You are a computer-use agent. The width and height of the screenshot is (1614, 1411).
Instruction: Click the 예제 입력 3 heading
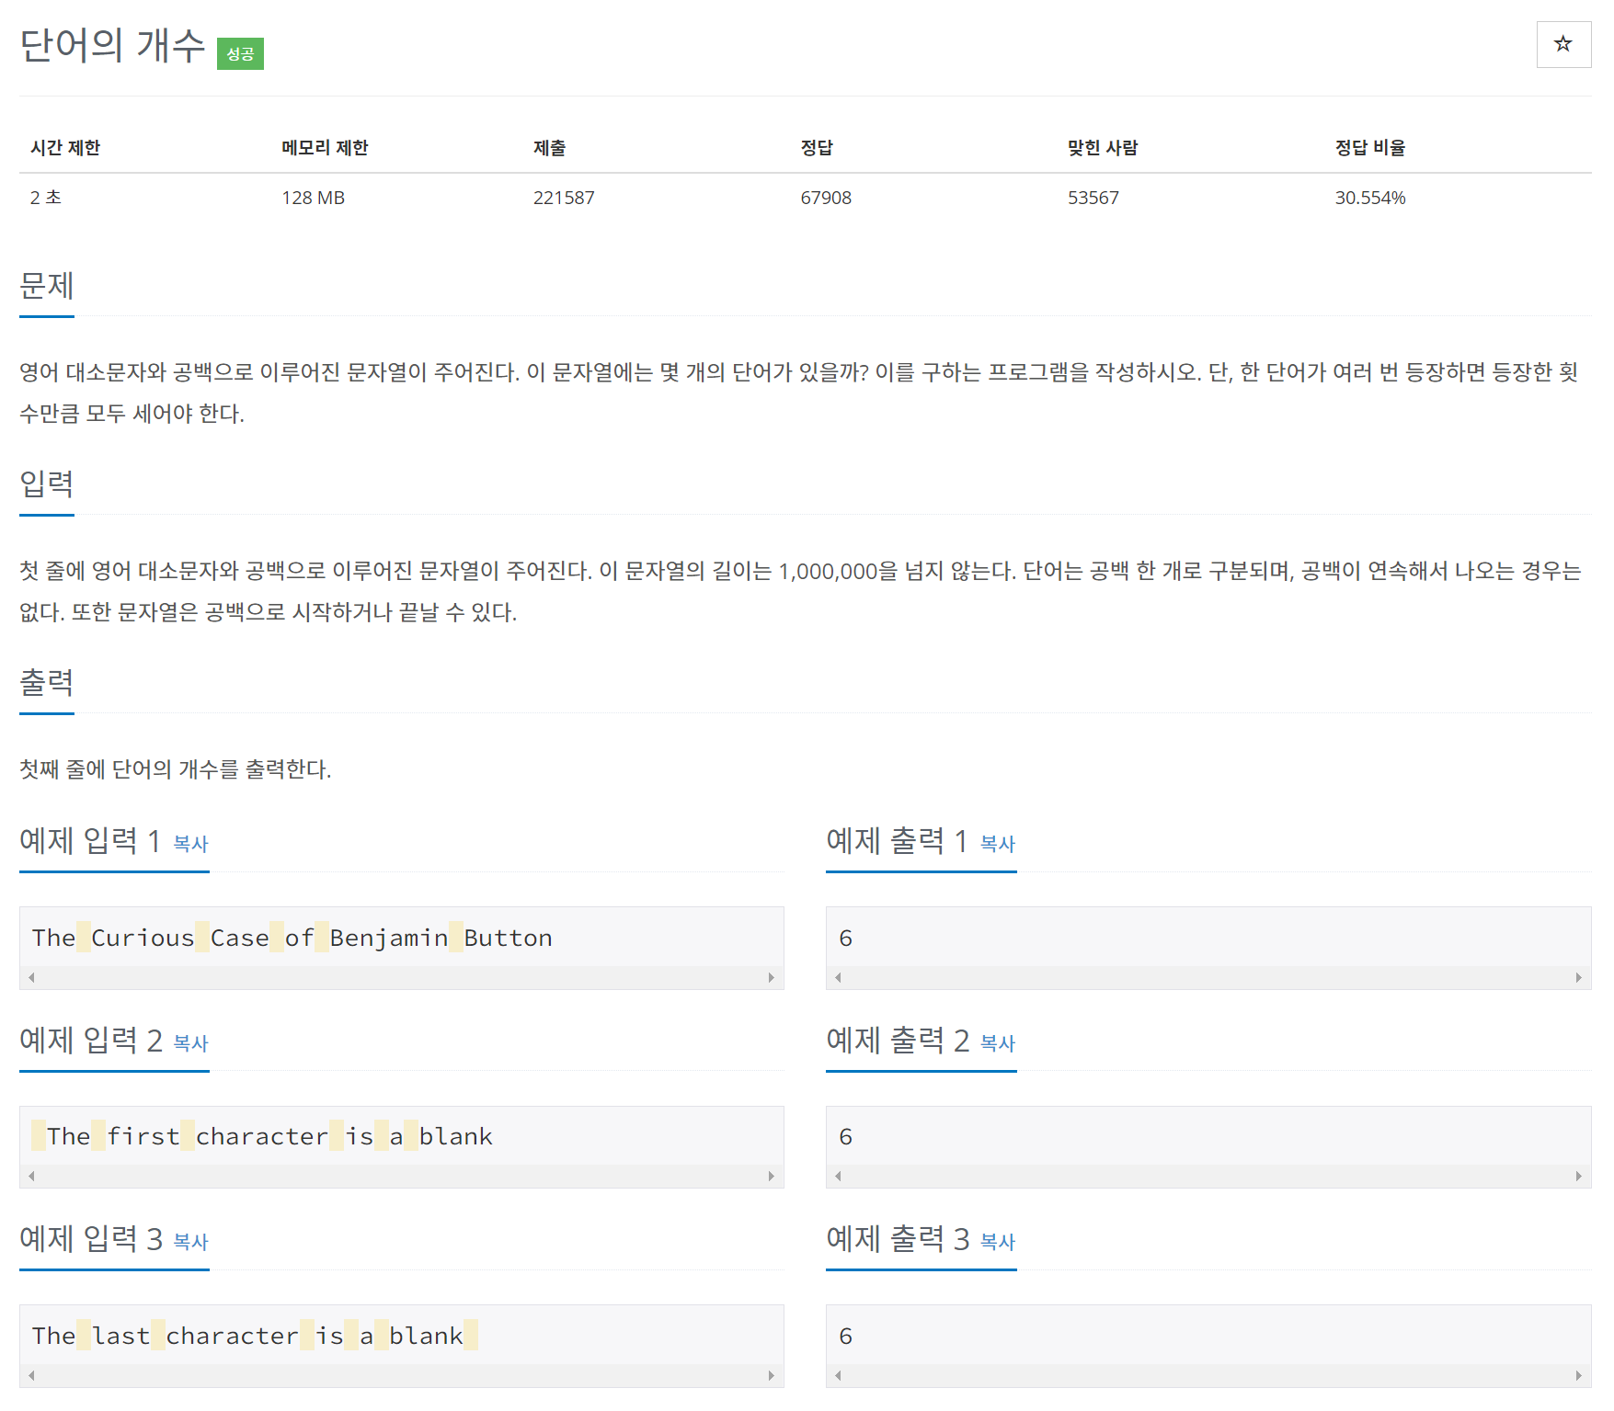(91, 1239)
